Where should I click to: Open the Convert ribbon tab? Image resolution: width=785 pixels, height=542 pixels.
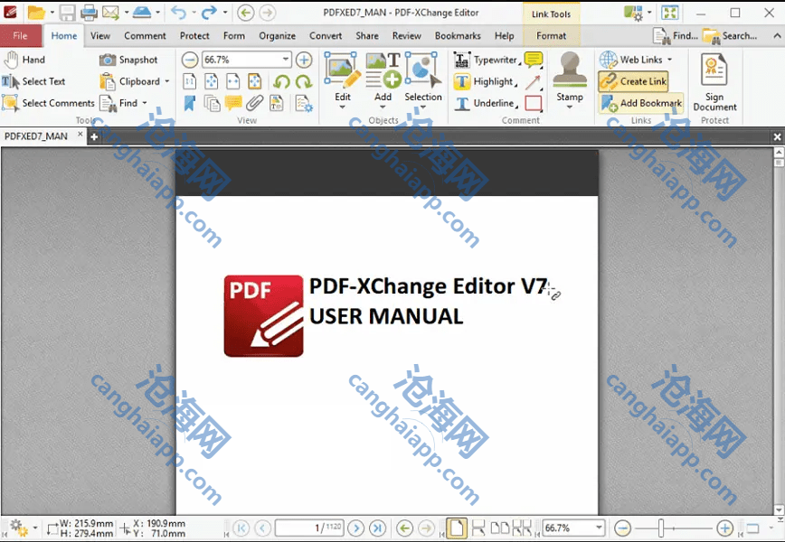[x=326, y=35]
